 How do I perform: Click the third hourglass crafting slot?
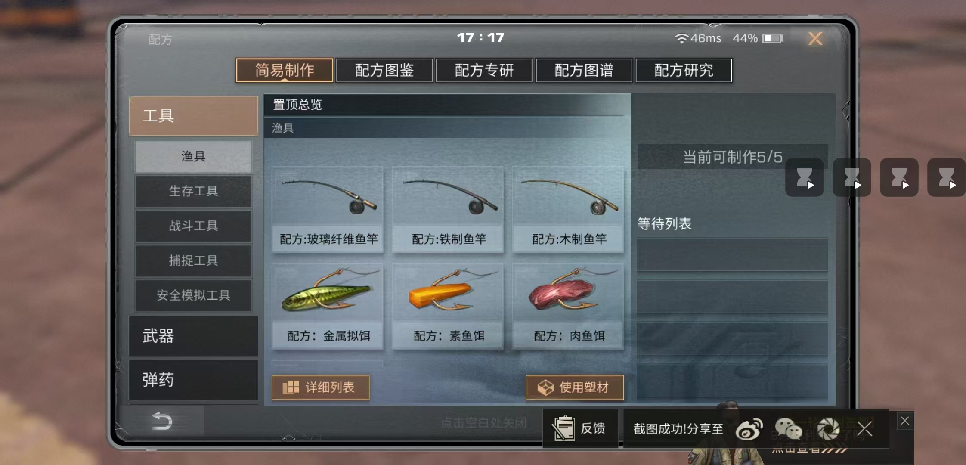click(899, 177)
